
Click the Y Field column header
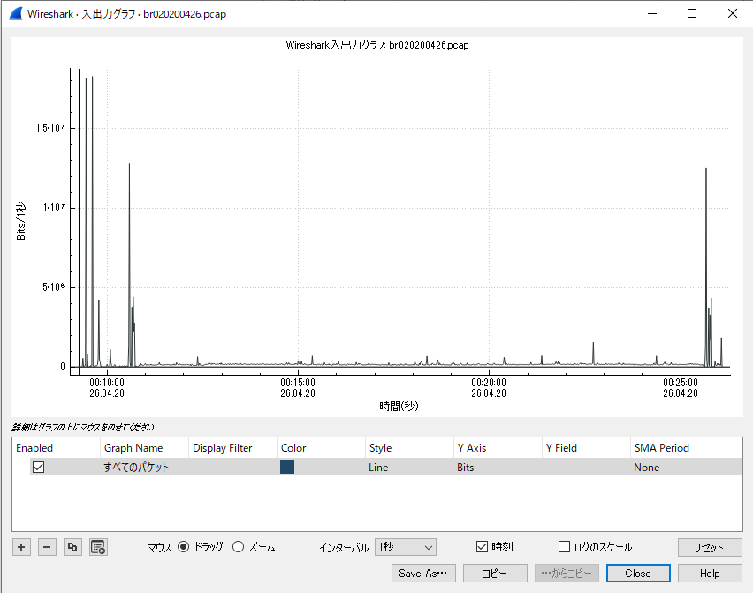tap(586, 448)
